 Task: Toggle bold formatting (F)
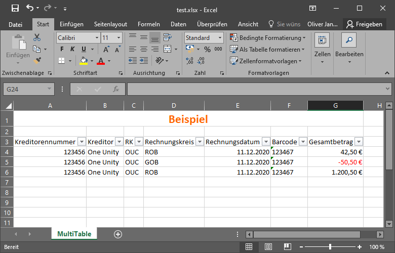tap(62, 49)
